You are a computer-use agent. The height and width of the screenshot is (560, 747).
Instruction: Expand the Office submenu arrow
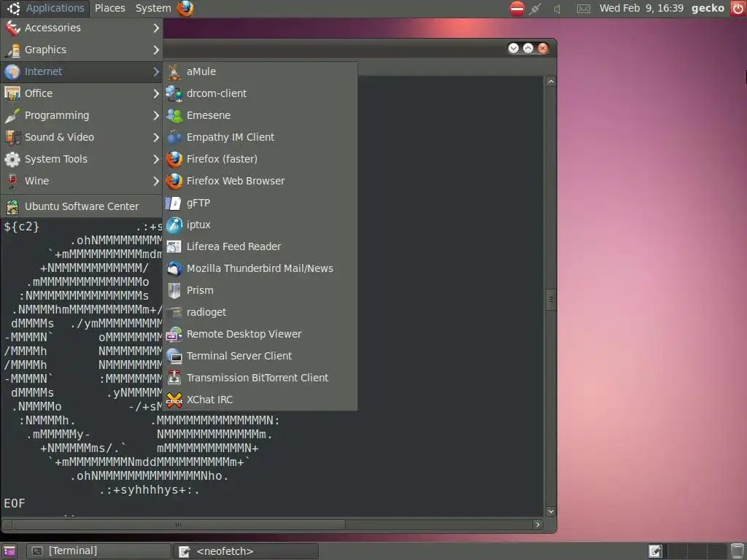[x=156, y=94]
